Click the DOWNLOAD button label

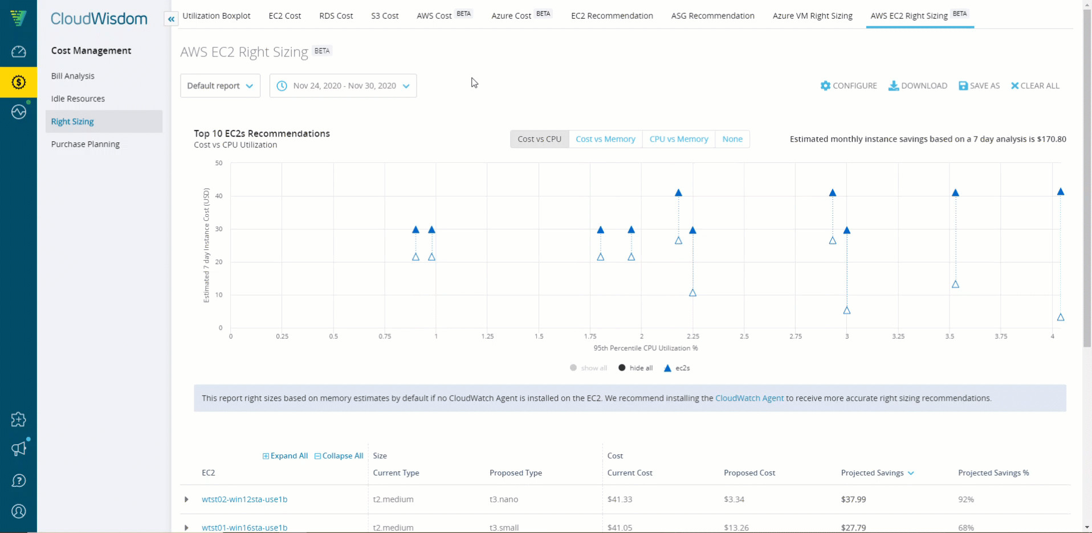click(x=924, y=85)
